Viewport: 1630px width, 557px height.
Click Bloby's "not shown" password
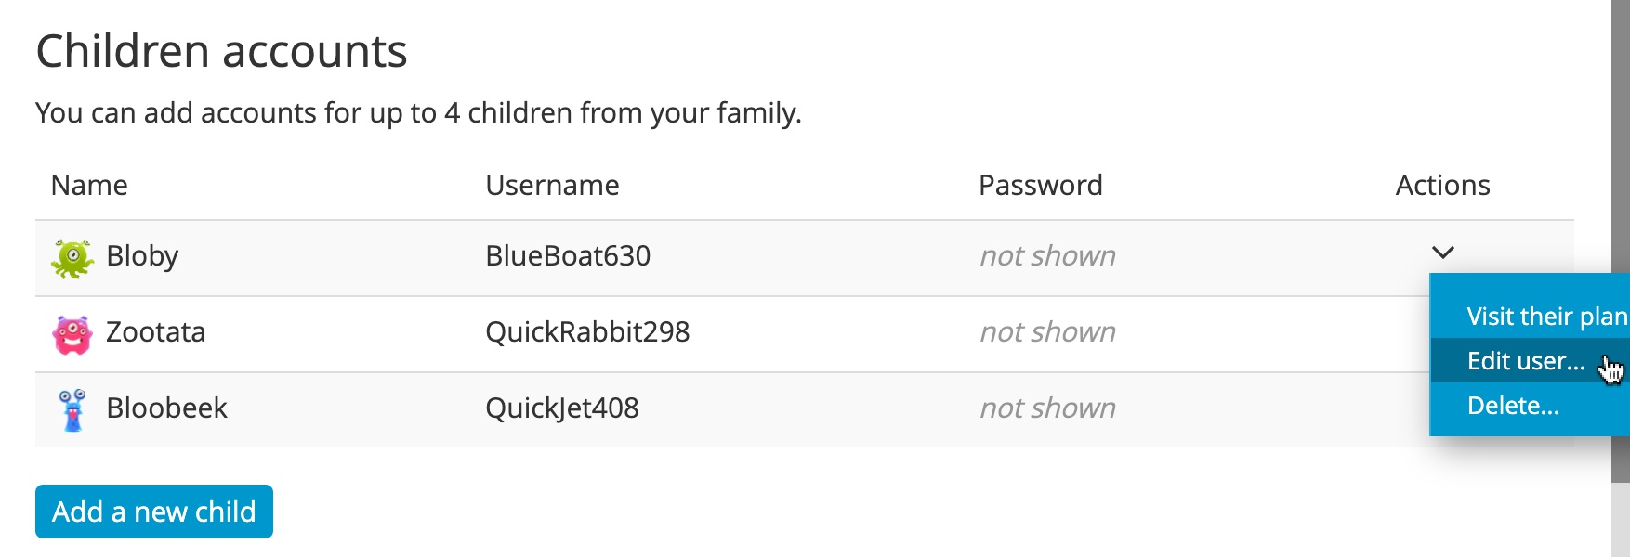point(1047,256)
